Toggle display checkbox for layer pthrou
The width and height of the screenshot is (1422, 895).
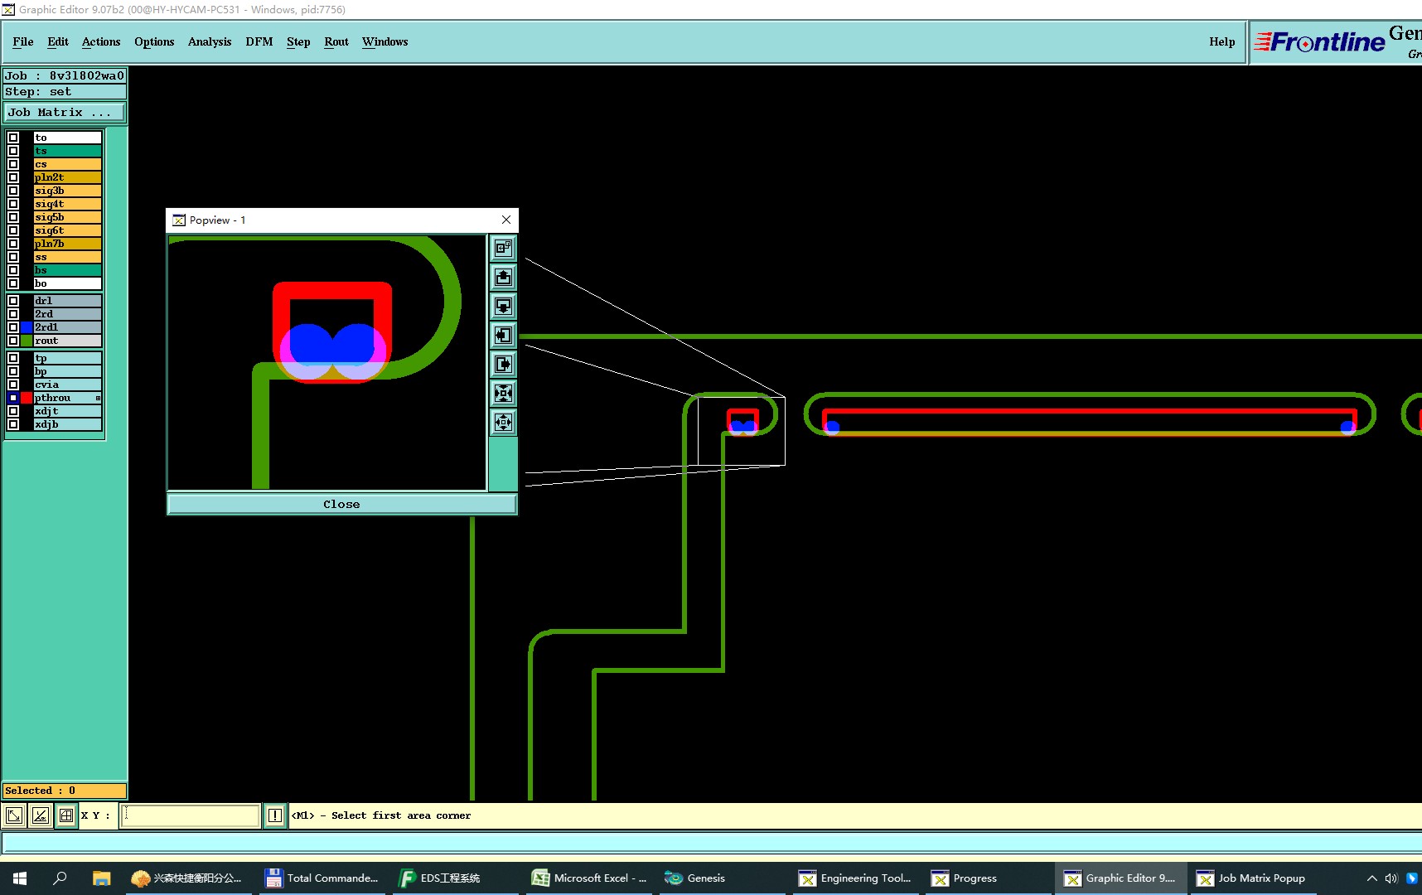click(x=13, y=398)
